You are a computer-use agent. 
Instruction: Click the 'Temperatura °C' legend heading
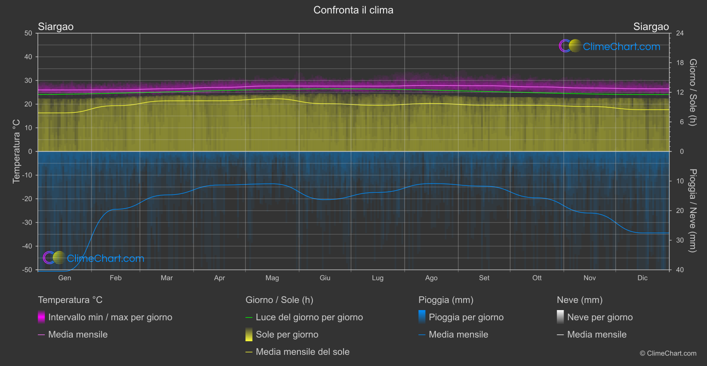point(70,300)
